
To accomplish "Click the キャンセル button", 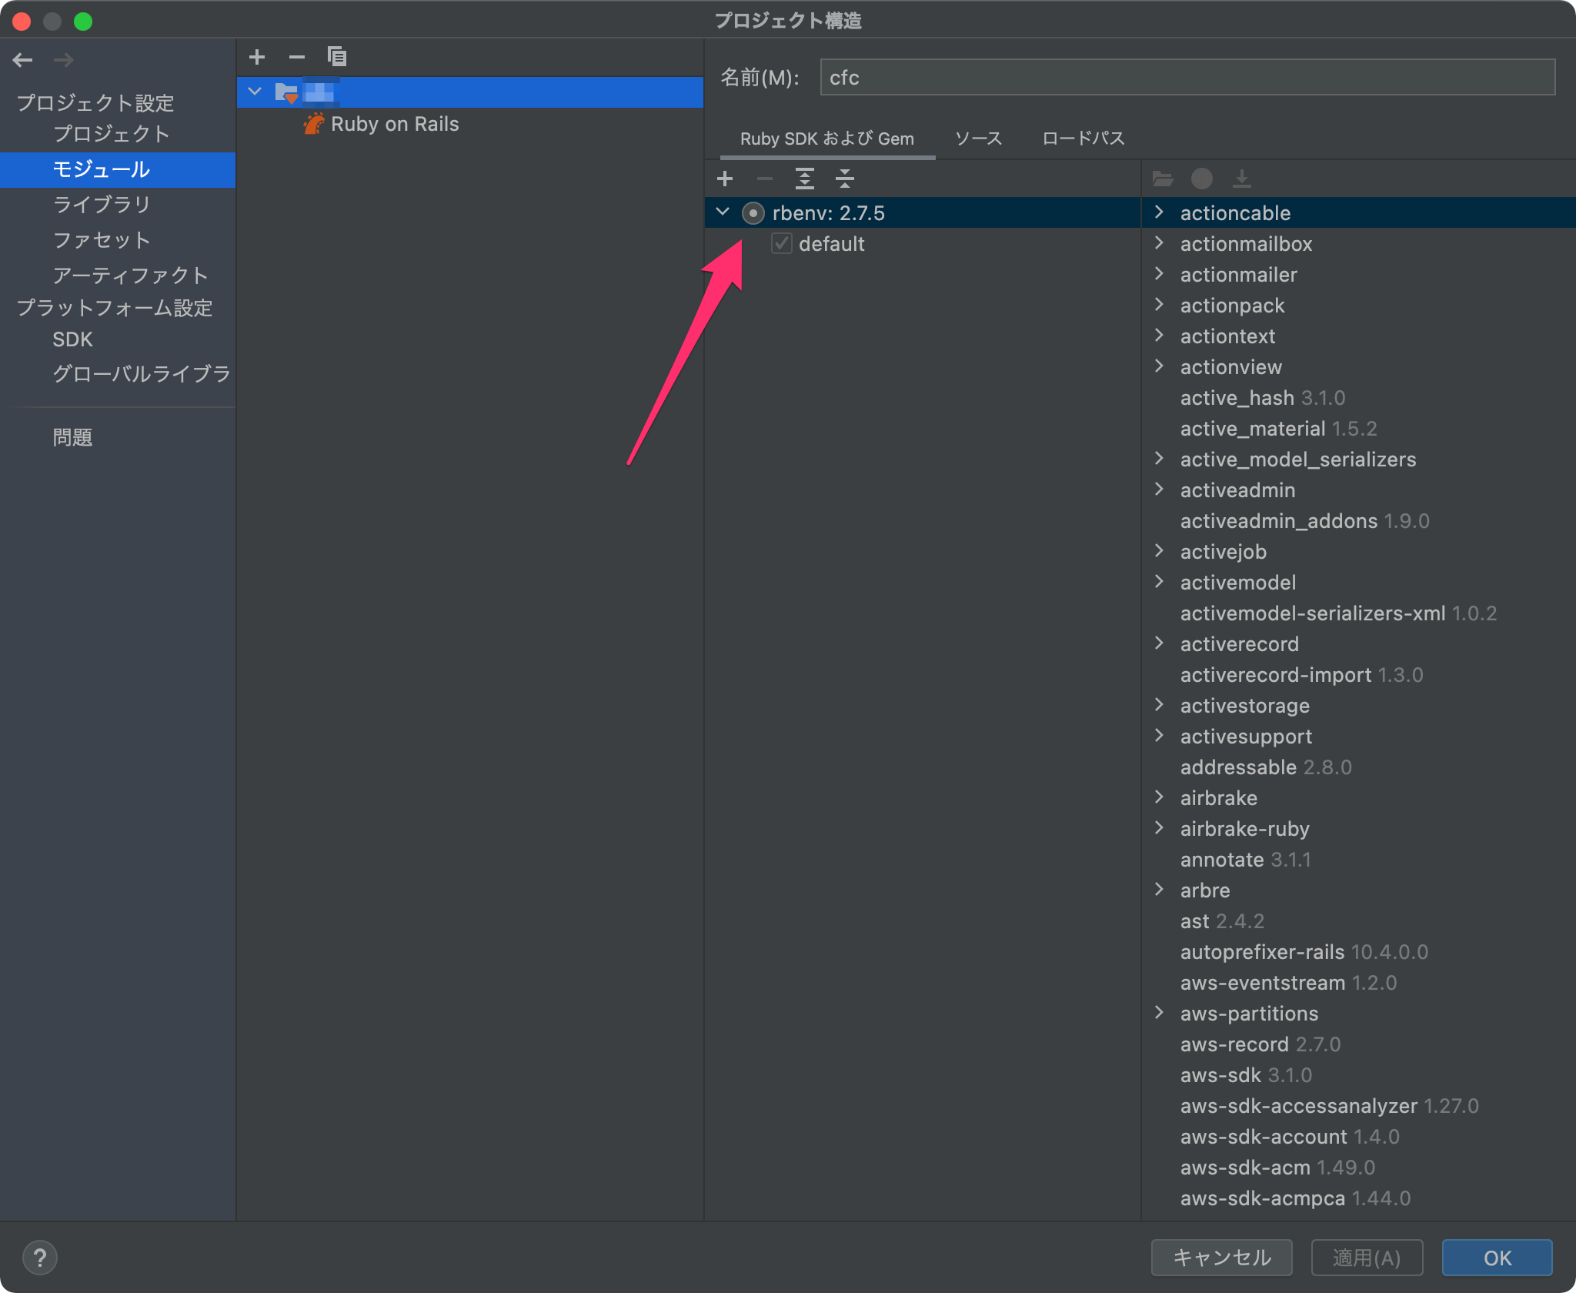I will (x=1221, y=1258).
